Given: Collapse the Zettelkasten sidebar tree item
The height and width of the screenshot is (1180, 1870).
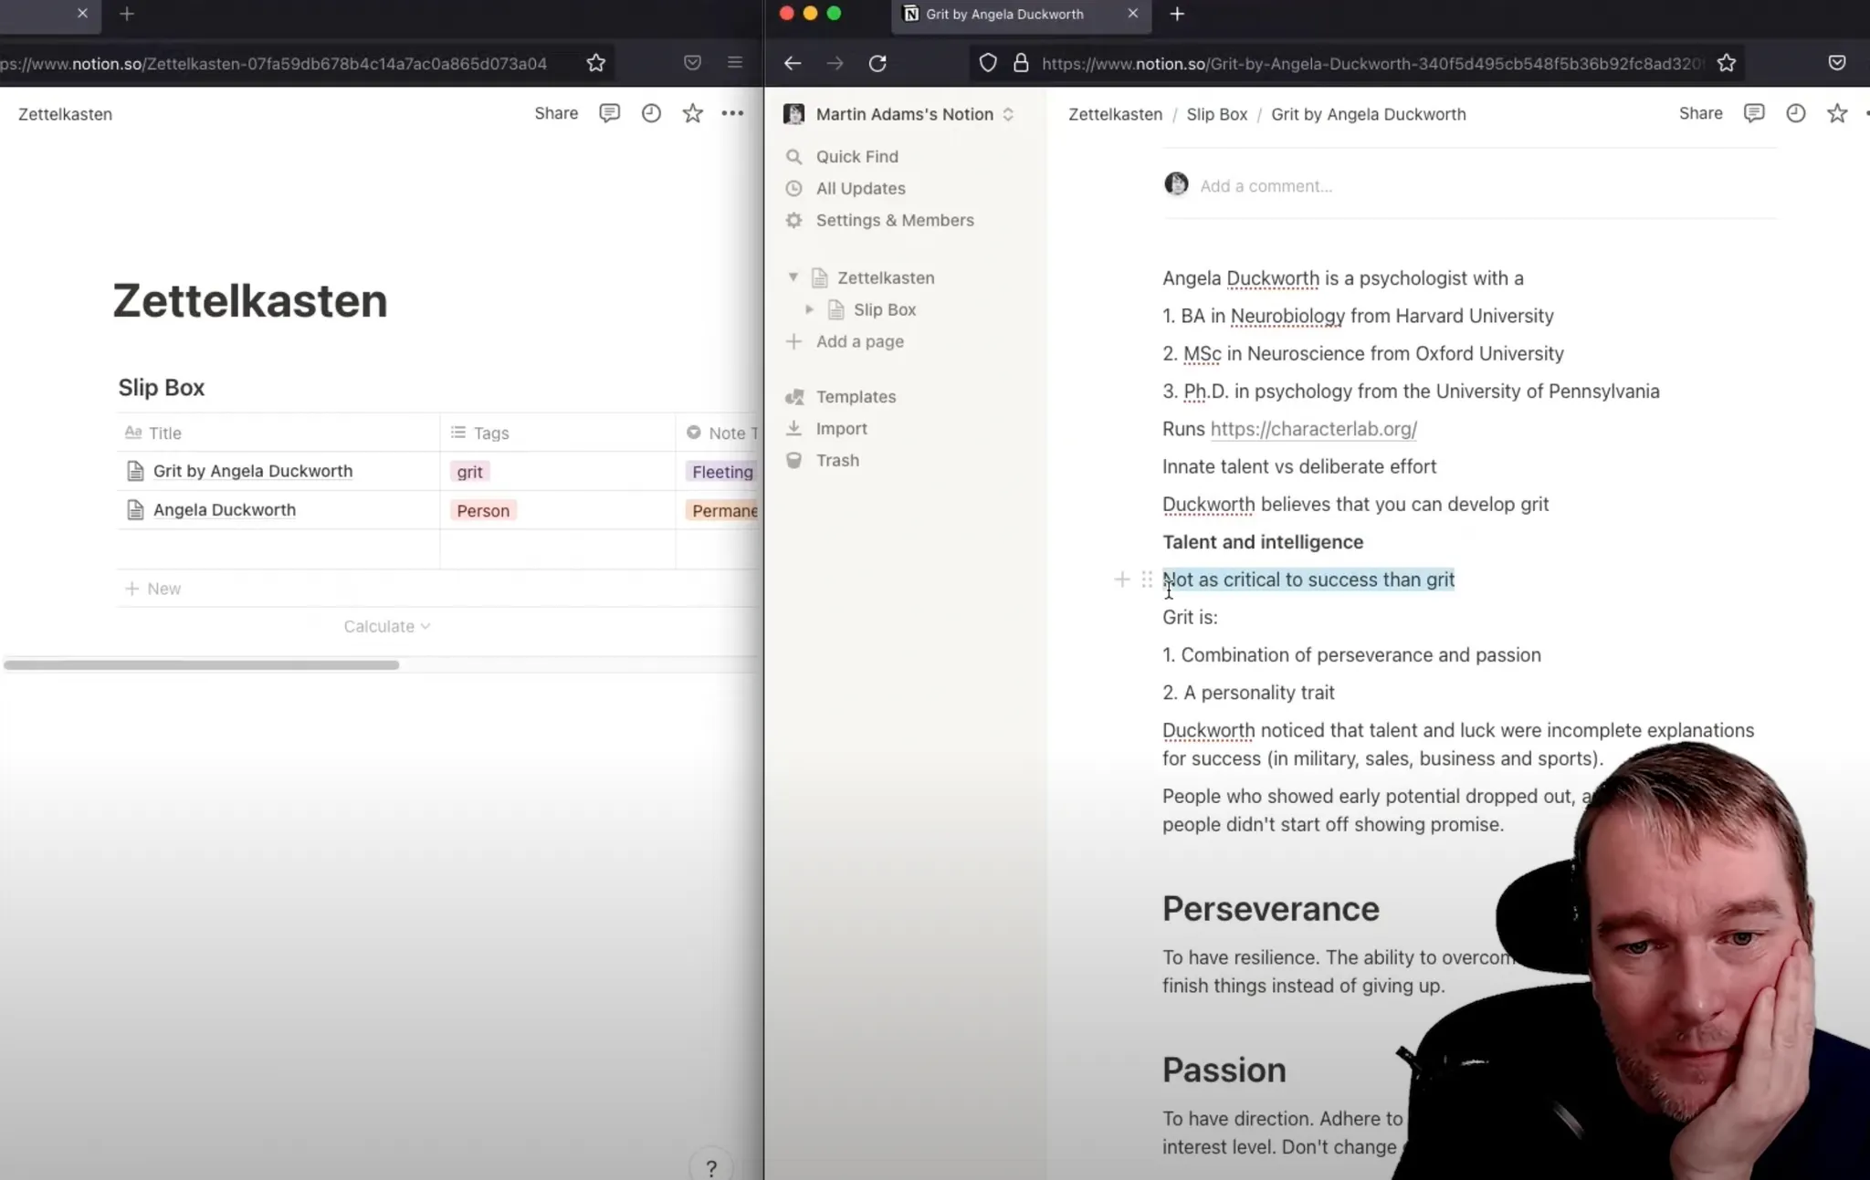Looking at the screenshot, I should click(x=793, y=277).
